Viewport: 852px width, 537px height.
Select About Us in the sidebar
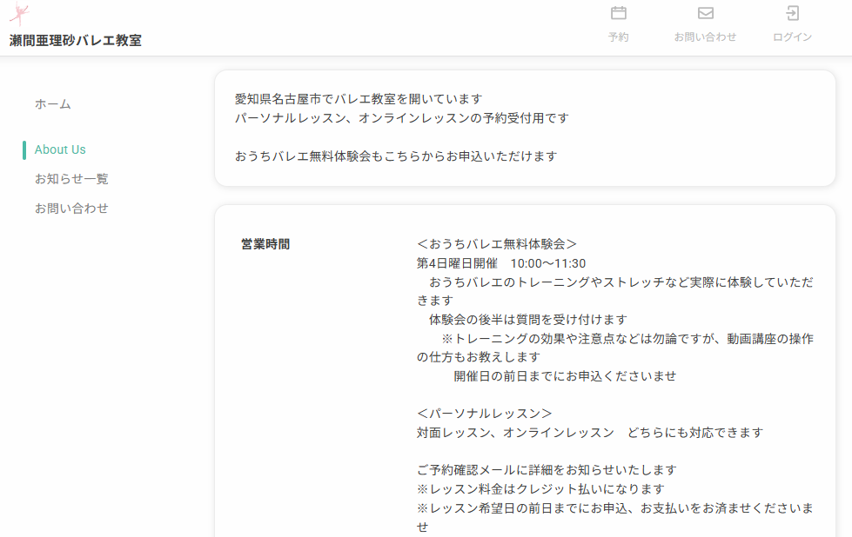point(60,149)
